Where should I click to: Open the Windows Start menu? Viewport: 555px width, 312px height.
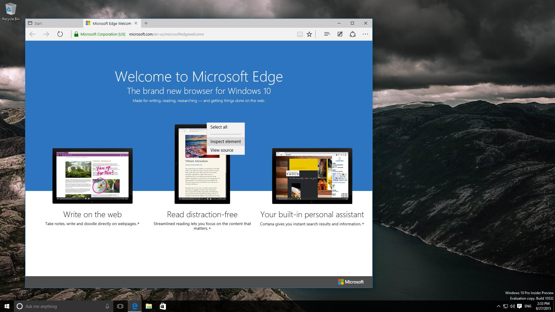7,306
